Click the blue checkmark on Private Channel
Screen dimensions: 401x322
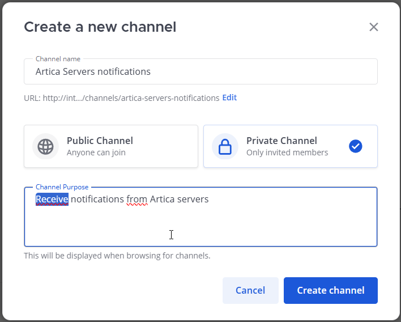point(355,146)
